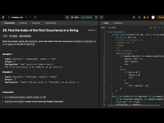Click the Easy difficulty tag

point(5,36)
